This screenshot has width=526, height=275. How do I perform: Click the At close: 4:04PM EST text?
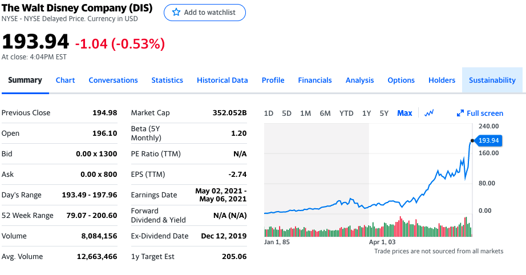(x=34, y=57)
